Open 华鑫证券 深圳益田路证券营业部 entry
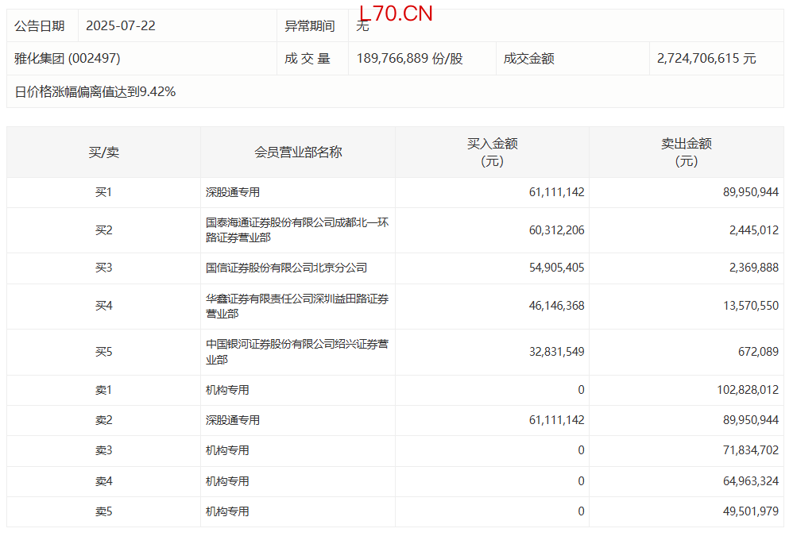The image size is (793, 540). (296, 307)
